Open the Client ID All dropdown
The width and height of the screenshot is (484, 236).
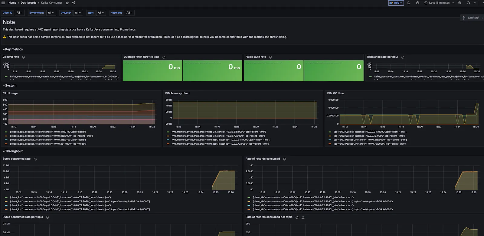click(x=19, y=13)
